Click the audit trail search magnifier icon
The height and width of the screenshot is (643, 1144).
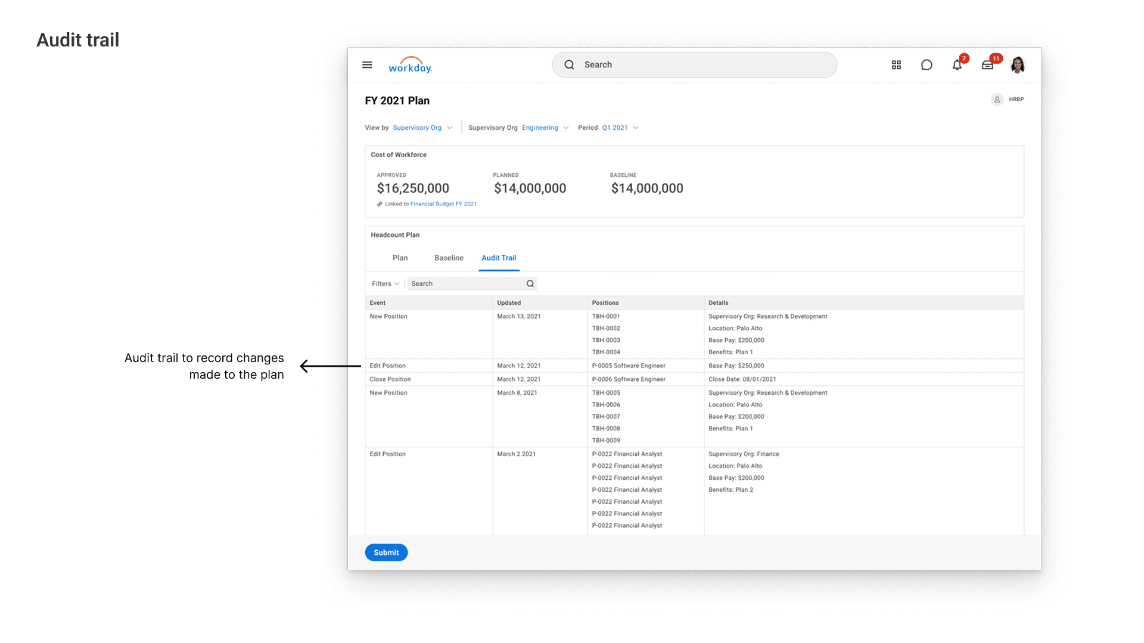click(x=530, y=284)
